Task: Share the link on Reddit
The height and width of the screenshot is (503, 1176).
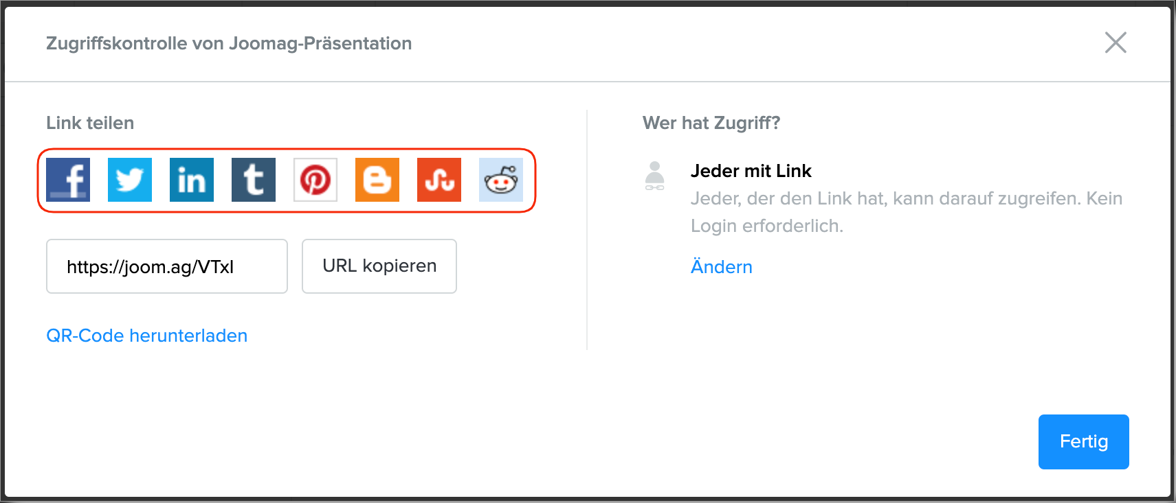Action: 501,180
